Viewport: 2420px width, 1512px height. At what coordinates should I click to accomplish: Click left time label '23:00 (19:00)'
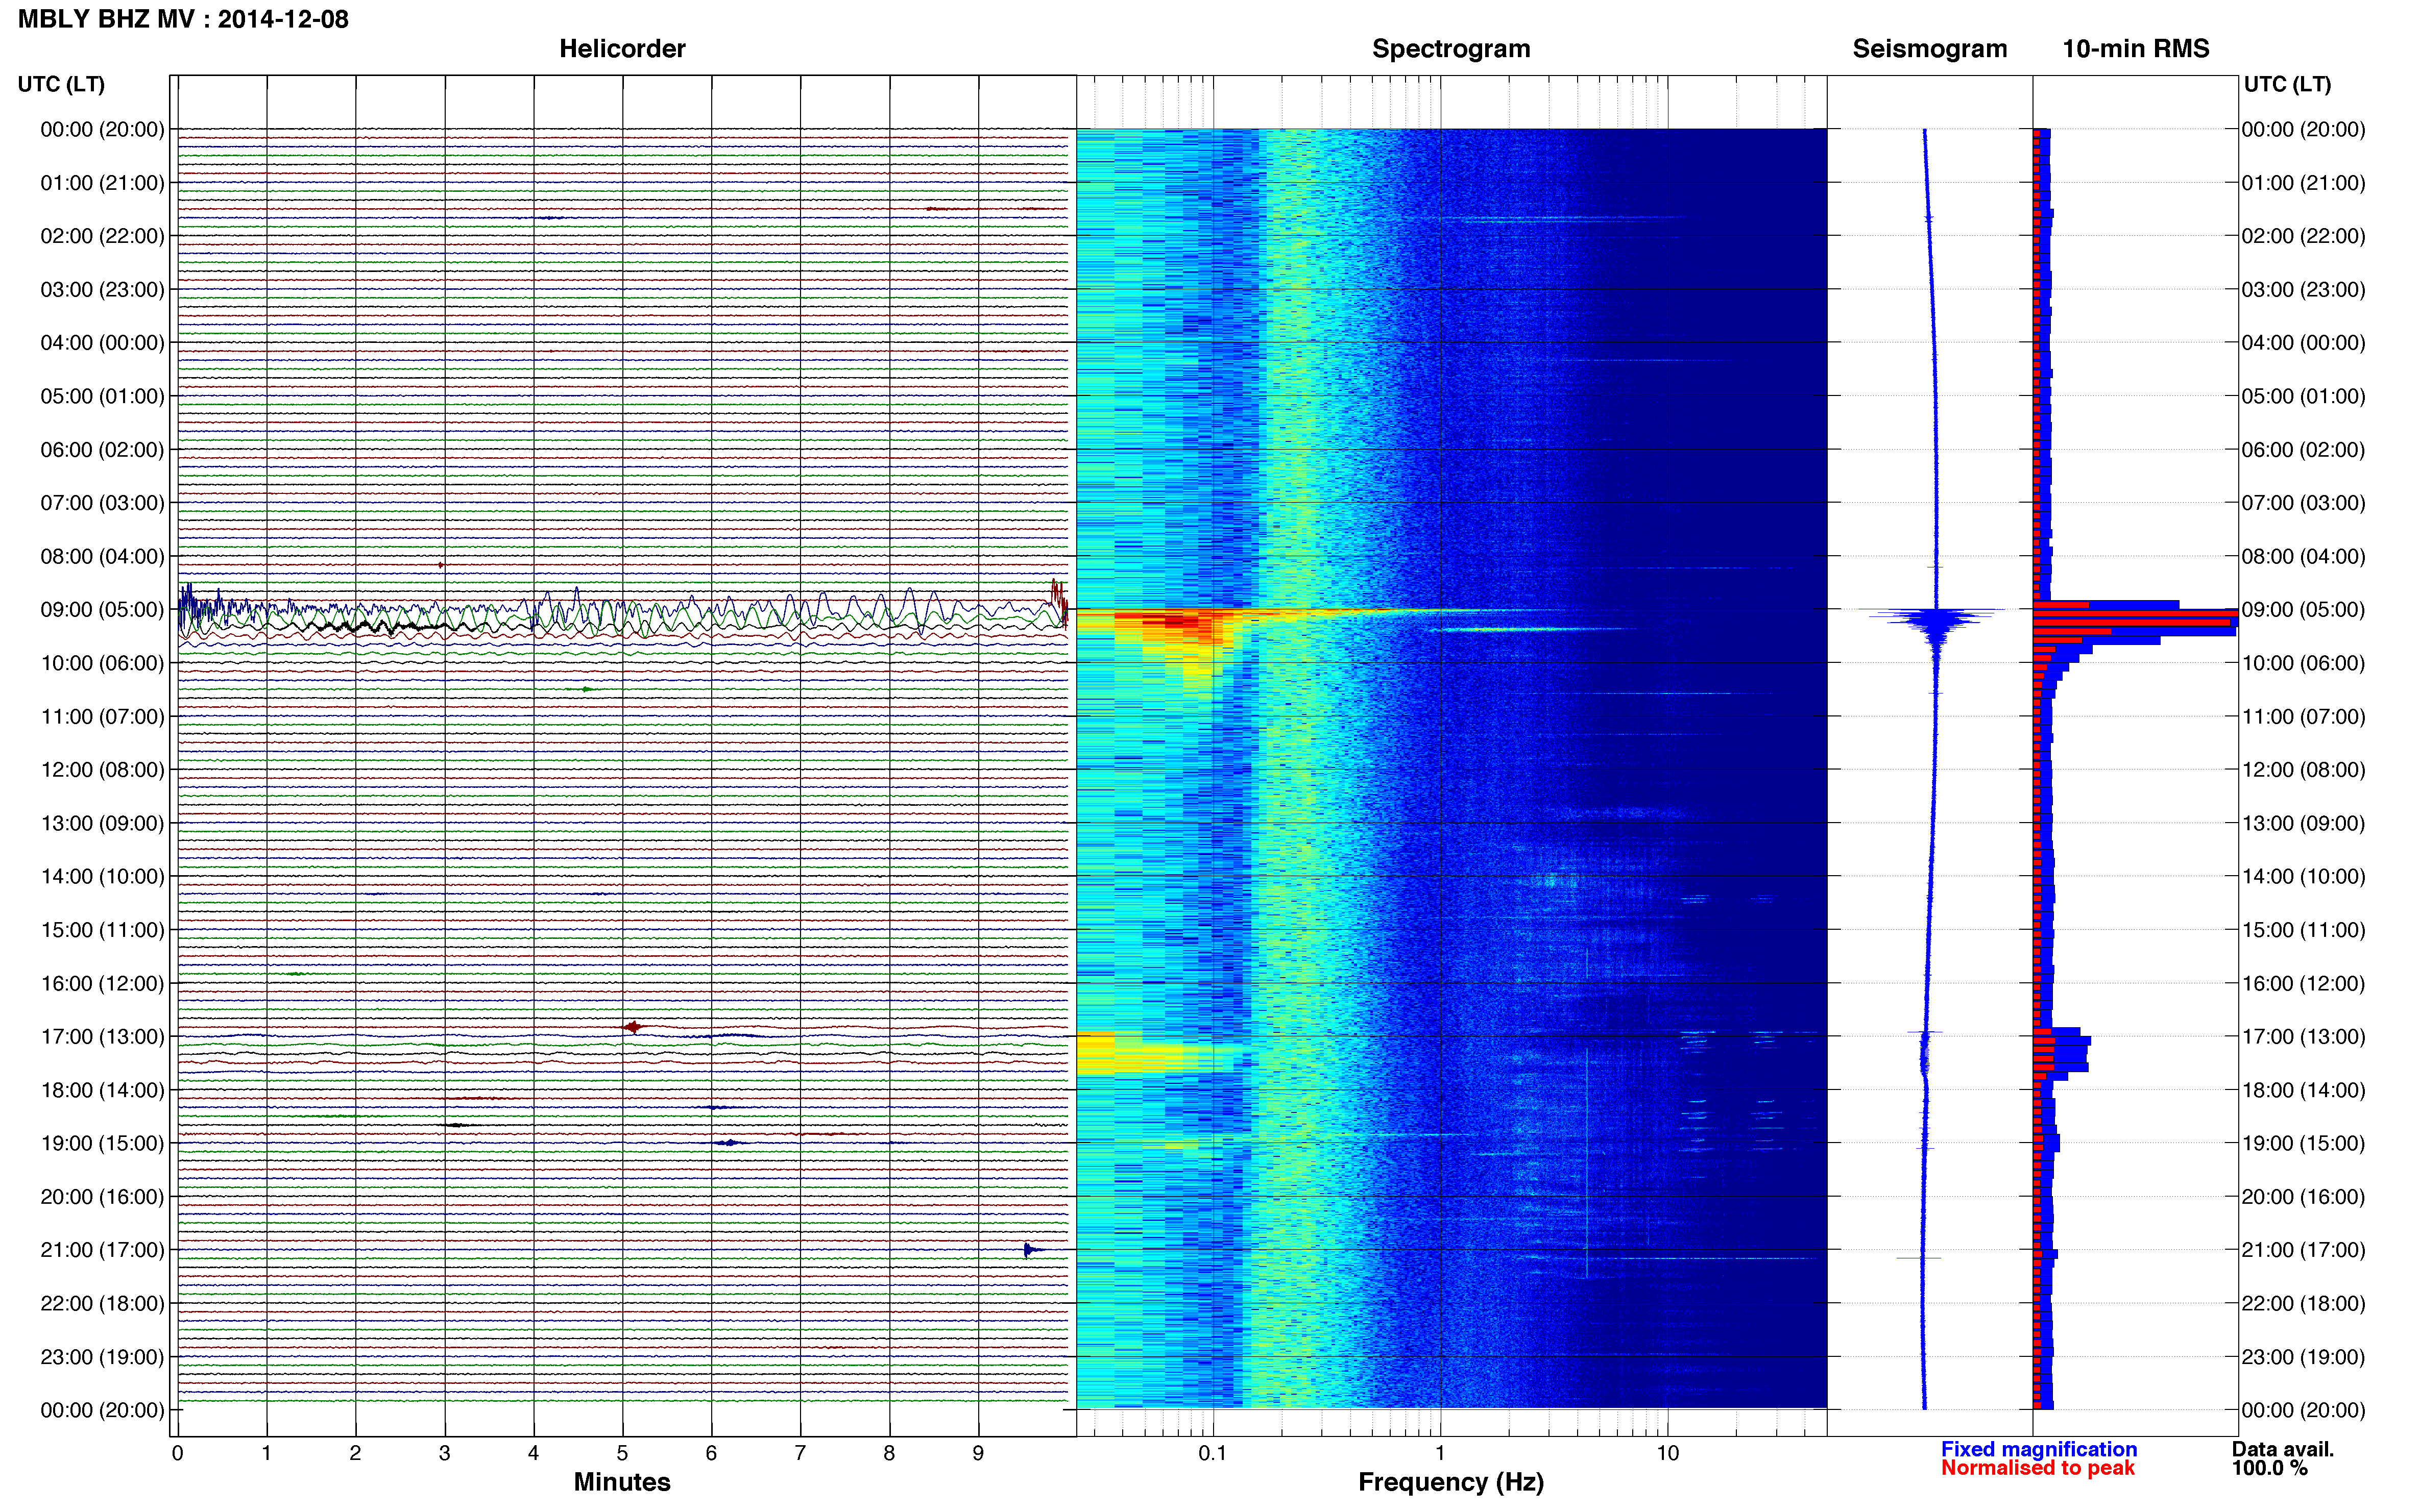click(x=102, y=1357)
